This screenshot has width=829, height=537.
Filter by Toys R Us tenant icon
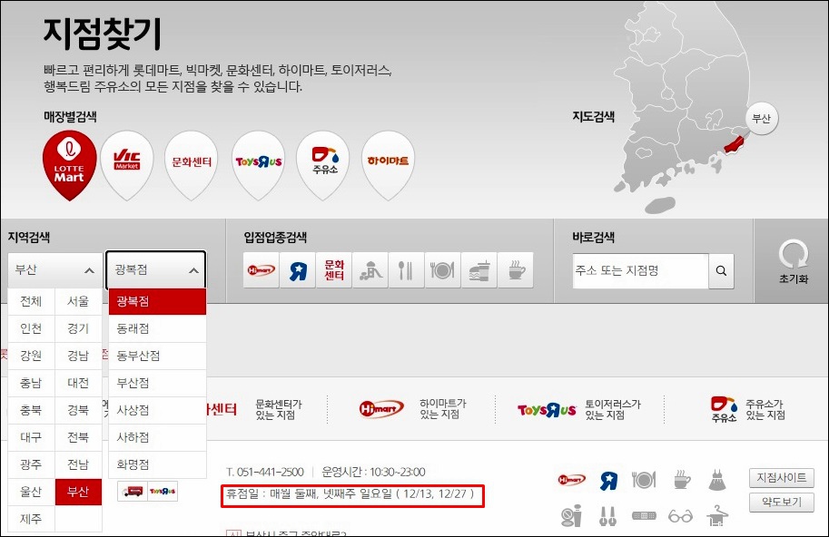click(x=298, y=270)
